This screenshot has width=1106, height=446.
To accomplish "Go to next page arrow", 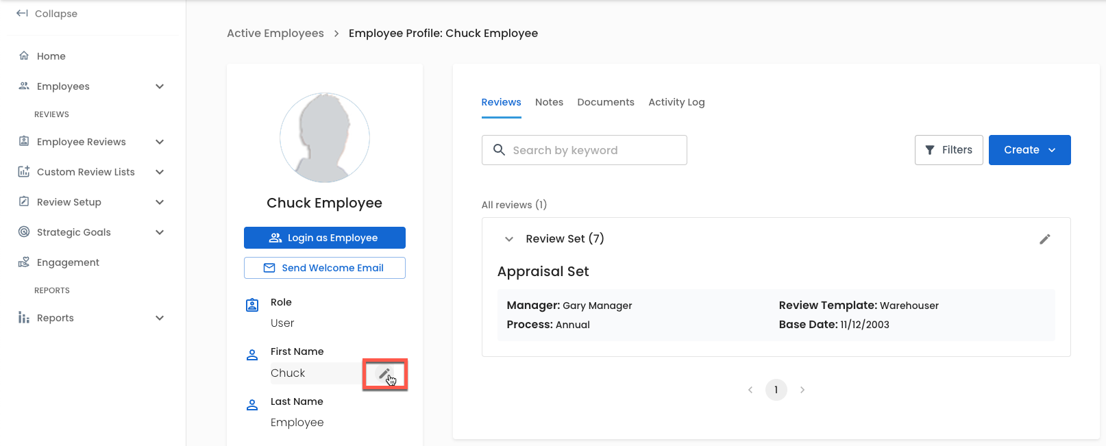I will click(802, 390).
